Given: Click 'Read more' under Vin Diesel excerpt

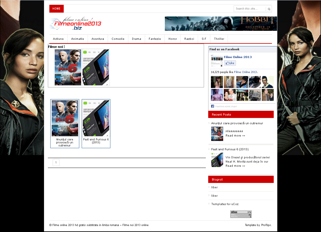Looking at the screenshot, I should 235,166.
